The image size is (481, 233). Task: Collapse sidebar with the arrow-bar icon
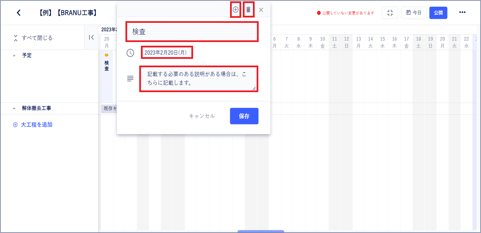tap(91, 38)
